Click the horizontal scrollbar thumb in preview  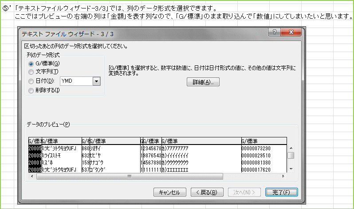coord(130,176)
